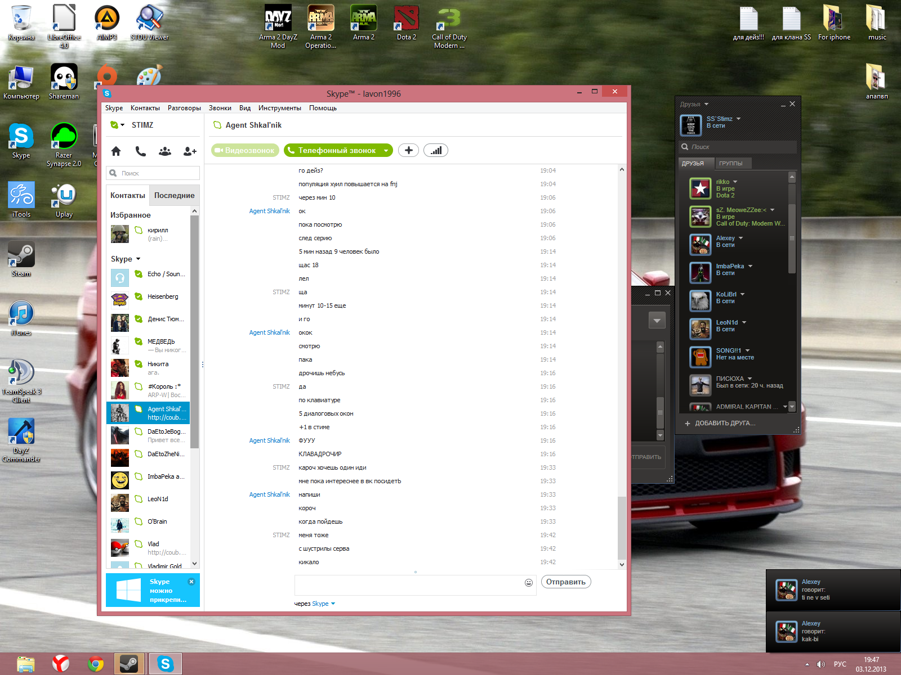This screenshot has width=901, height=675.
Task: Open rikko friend options arrow
Action: (x=735, y=182)
